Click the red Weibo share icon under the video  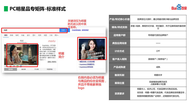click(x=11, y=66)
